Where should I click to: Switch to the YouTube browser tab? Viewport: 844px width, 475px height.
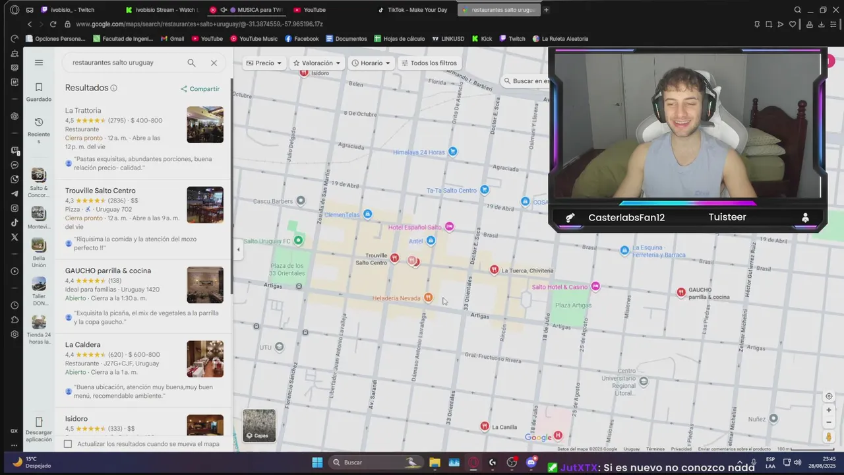pos(315,10)
